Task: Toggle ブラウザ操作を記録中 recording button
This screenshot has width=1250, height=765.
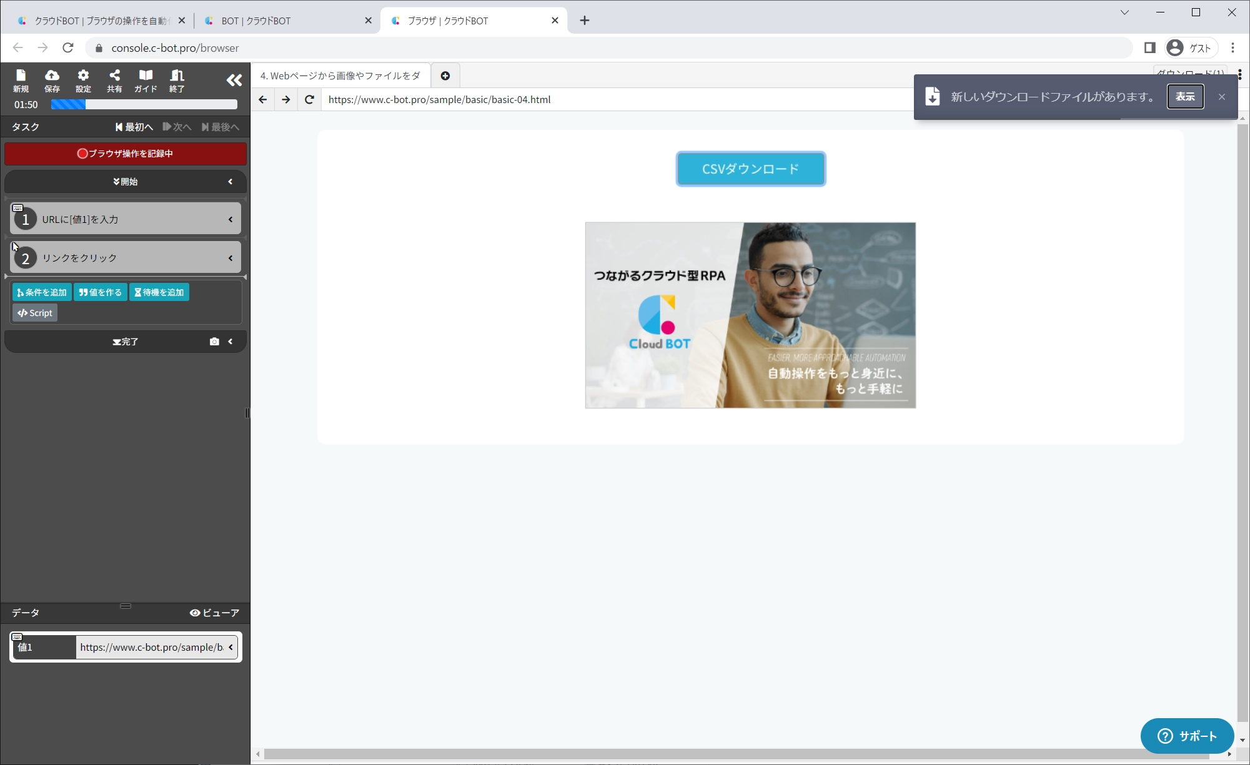Action: [x=126, y=154]
